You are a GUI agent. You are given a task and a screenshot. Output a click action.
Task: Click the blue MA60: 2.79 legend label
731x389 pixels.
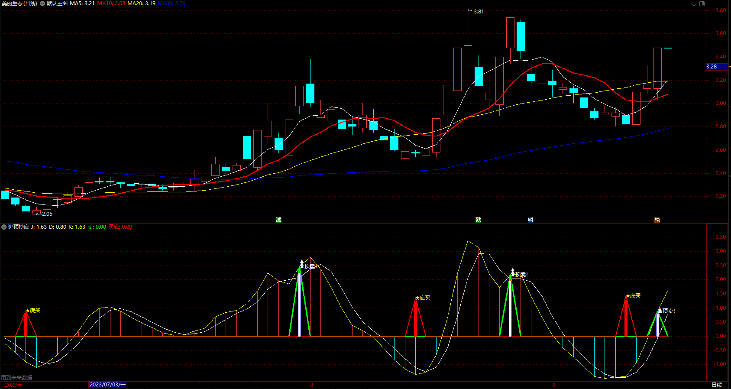tap(171, 3)
